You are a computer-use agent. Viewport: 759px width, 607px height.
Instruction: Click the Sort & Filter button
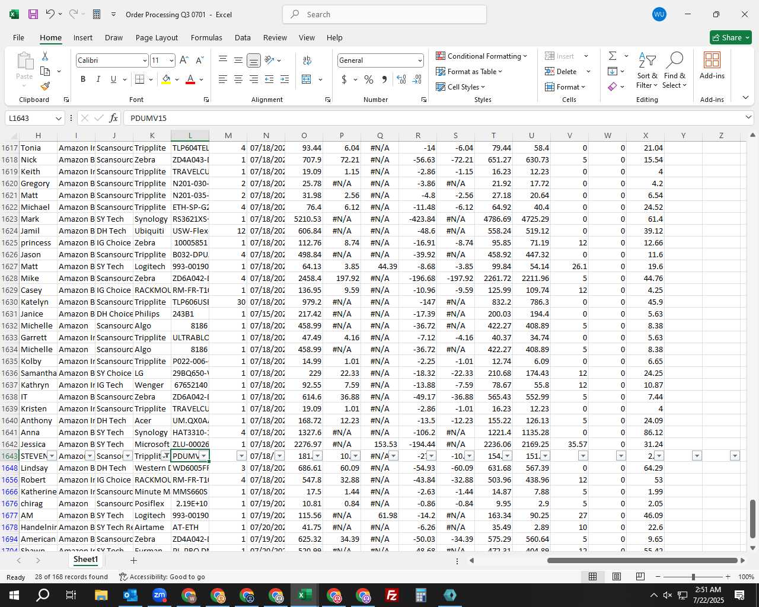click(647, 70)
